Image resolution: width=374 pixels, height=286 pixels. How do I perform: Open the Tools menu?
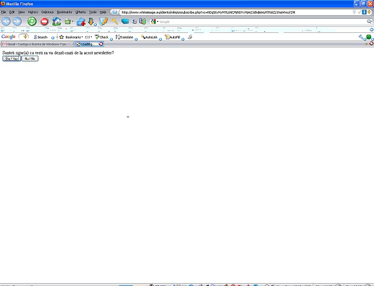[x=93, y=12]
